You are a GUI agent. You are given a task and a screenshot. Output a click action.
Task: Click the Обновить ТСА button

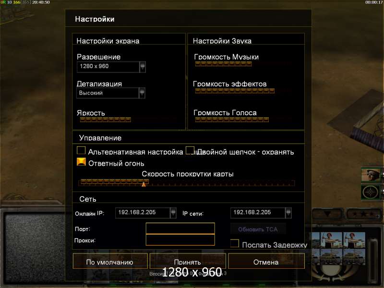click(258, 229)
